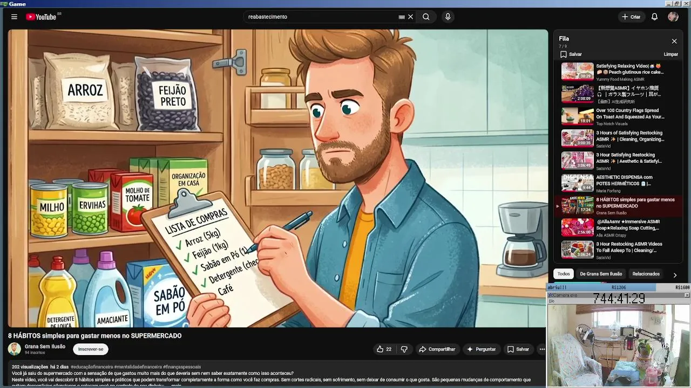
Task: Dislike the video with thumbs down
Action: pos(404,349)
